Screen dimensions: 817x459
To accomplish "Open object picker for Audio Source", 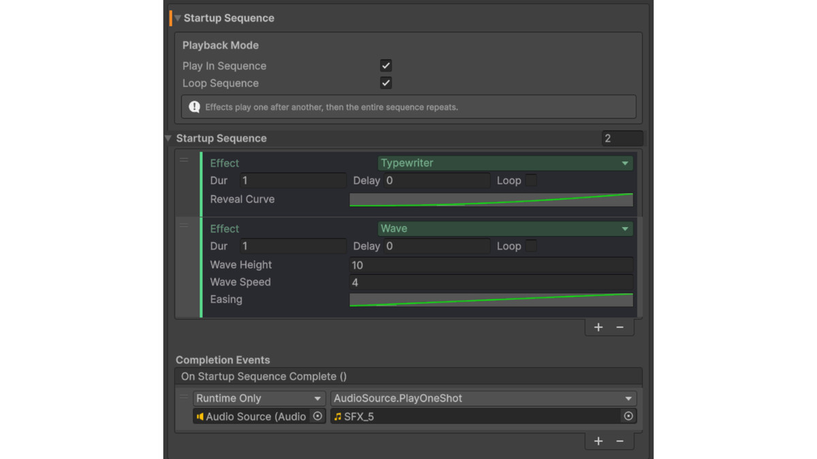I will click(x=317, y=416).
